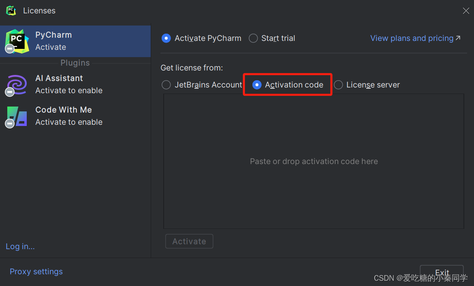Select AI Assistant plugin entry
474x286 pixels.
pos(75,84)
